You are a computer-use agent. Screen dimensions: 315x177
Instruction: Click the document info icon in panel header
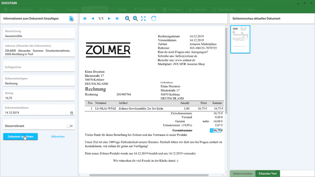tap(71, 18)
